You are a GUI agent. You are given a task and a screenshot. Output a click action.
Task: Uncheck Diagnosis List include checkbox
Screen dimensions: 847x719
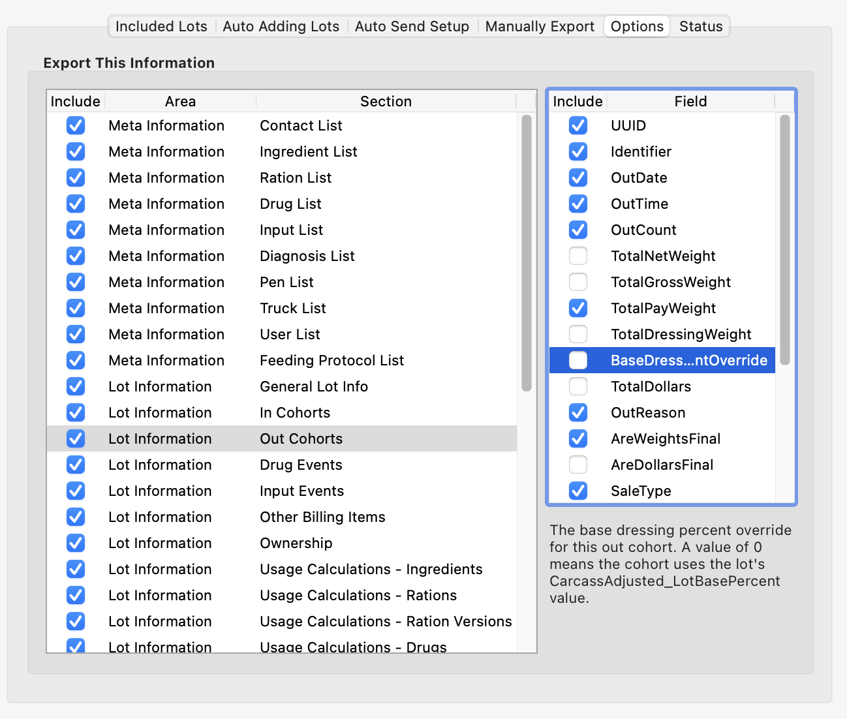click(x=76, y=256)
